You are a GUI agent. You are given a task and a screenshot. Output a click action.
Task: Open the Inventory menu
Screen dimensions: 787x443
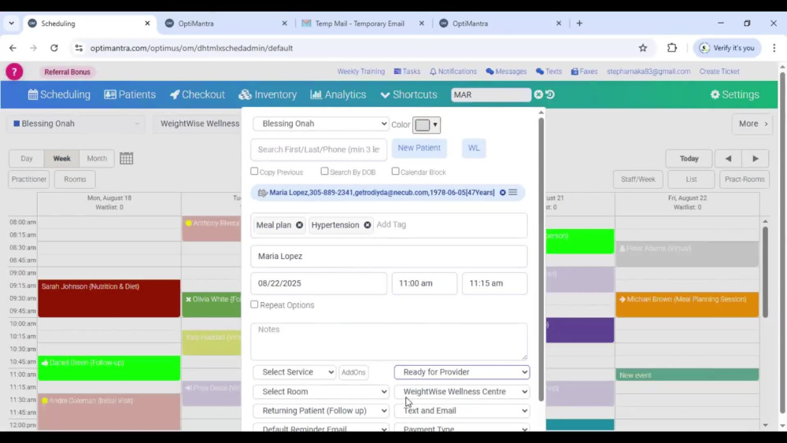point(268,94)
